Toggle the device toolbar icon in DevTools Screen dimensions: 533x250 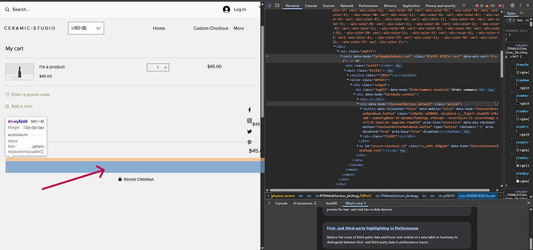(x=277, y=5)
